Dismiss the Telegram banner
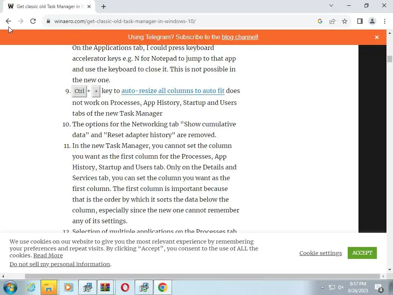 377,37
